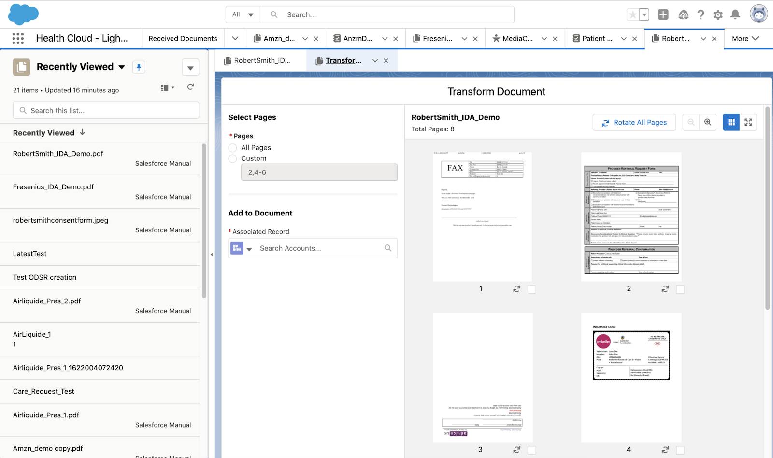This screenshot has width=773, height=458.
Task: Select the Custom pages radio button
Action: [x=232, y=158]
